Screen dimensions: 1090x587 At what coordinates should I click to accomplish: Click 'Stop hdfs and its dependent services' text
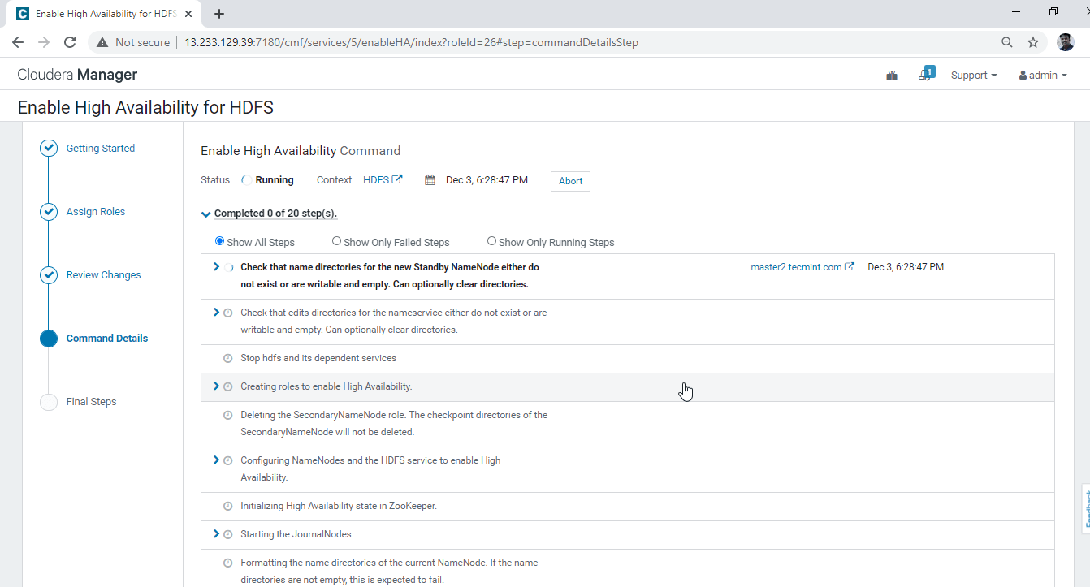click(318, 358)
